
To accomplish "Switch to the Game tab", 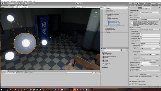I will pos(25,6).
